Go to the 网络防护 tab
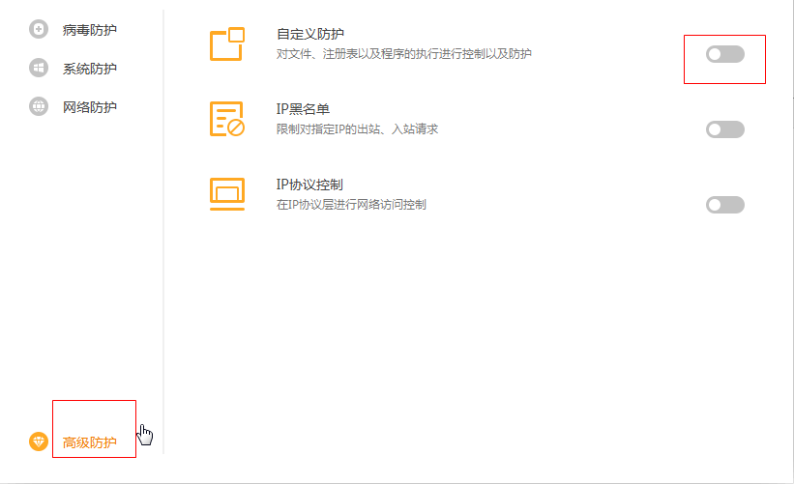Viewport: 794px width, 484px height. 90,106
